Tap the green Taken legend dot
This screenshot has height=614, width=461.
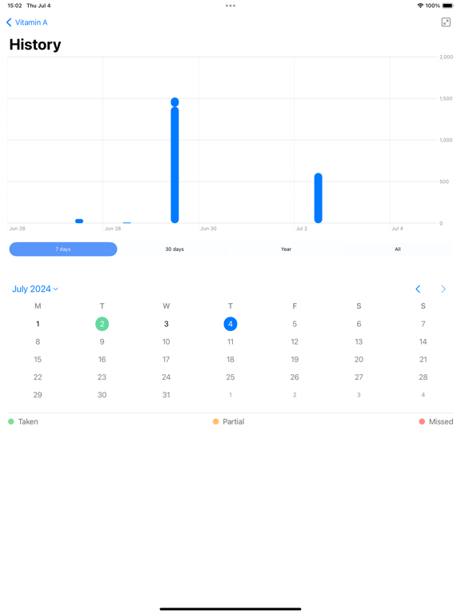(11, 422)
